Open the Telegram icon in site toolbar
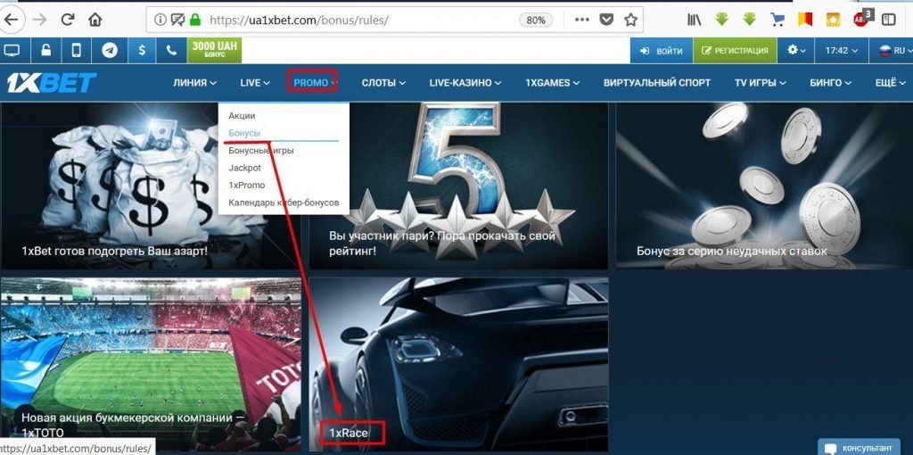Viewport: 913px width, 455px height. click(x=109, y=51)
